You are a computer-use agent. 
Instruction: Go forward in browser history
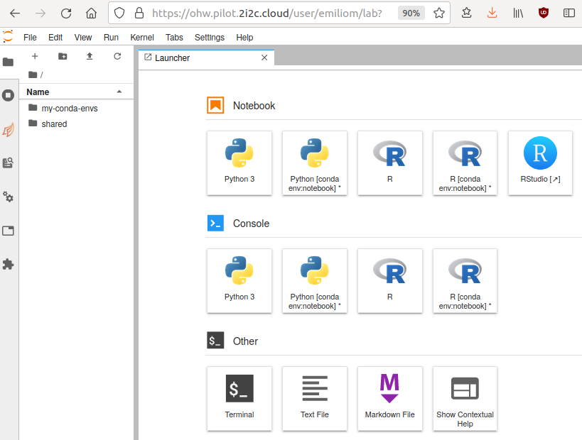point(40,13)
